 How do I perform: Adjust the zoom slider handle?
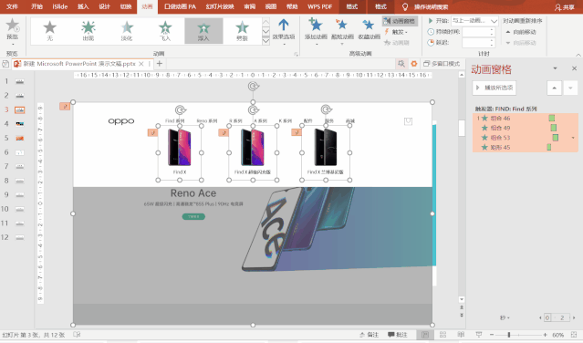(508, 335)
